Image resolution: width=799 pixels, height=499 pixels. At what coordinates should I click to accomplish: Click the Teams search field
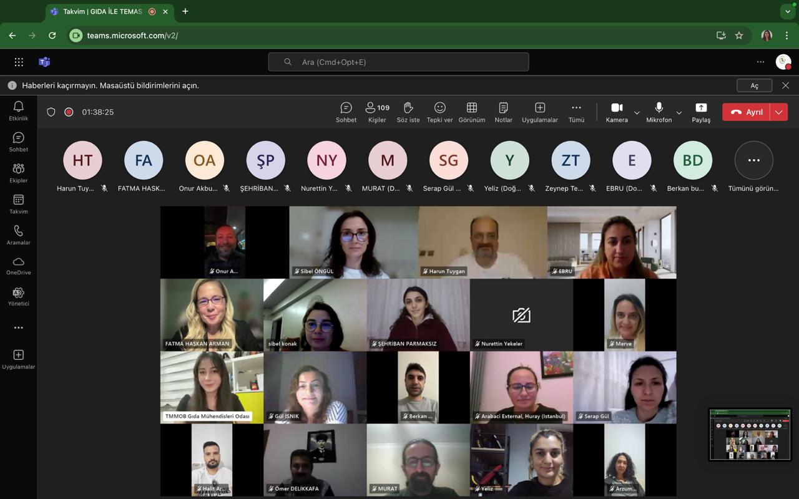coord(398,62)
